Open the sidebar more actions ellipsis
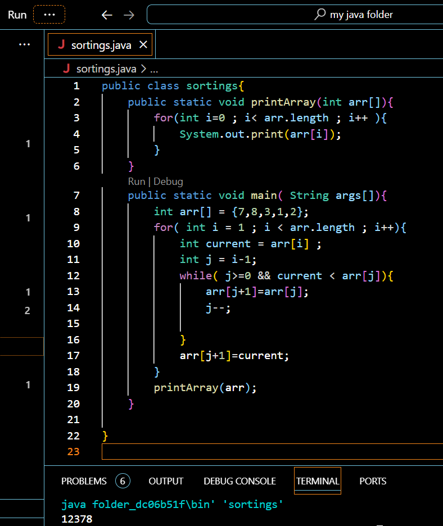 pyautogui.click(x=24, y=44)
